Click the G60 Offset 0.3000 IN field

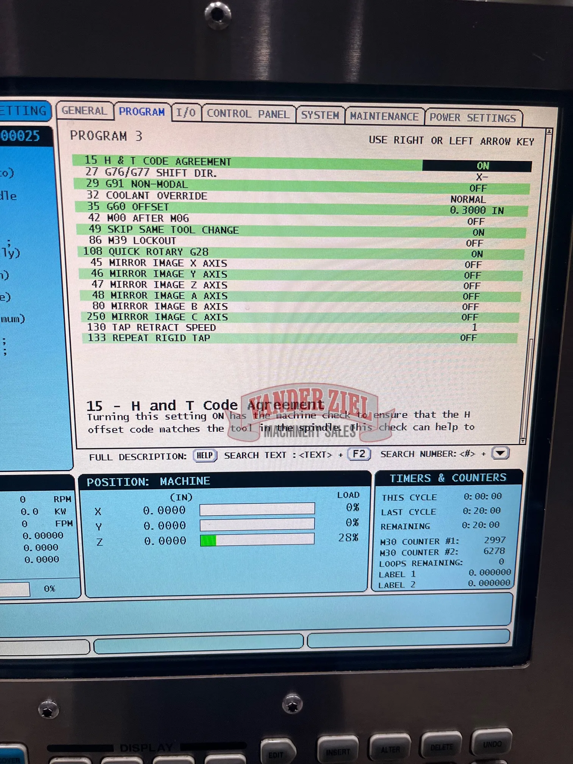476,210
